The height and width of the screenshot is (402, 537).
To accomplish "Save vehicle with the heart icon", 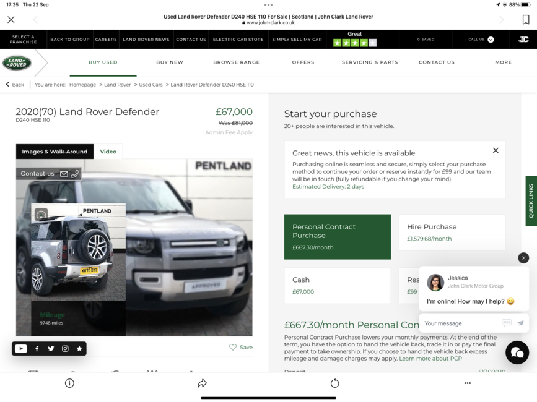I will [x=233, y=348].
